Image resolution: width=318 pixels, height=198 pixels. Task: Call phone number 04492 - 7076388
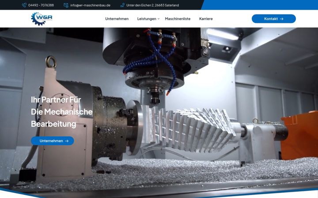[x=41, y=5]
